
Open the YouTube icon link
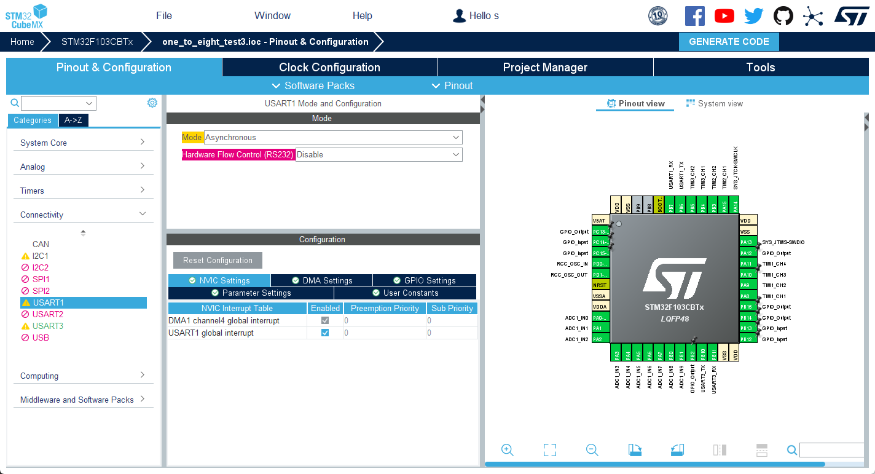tap(724, 16)
